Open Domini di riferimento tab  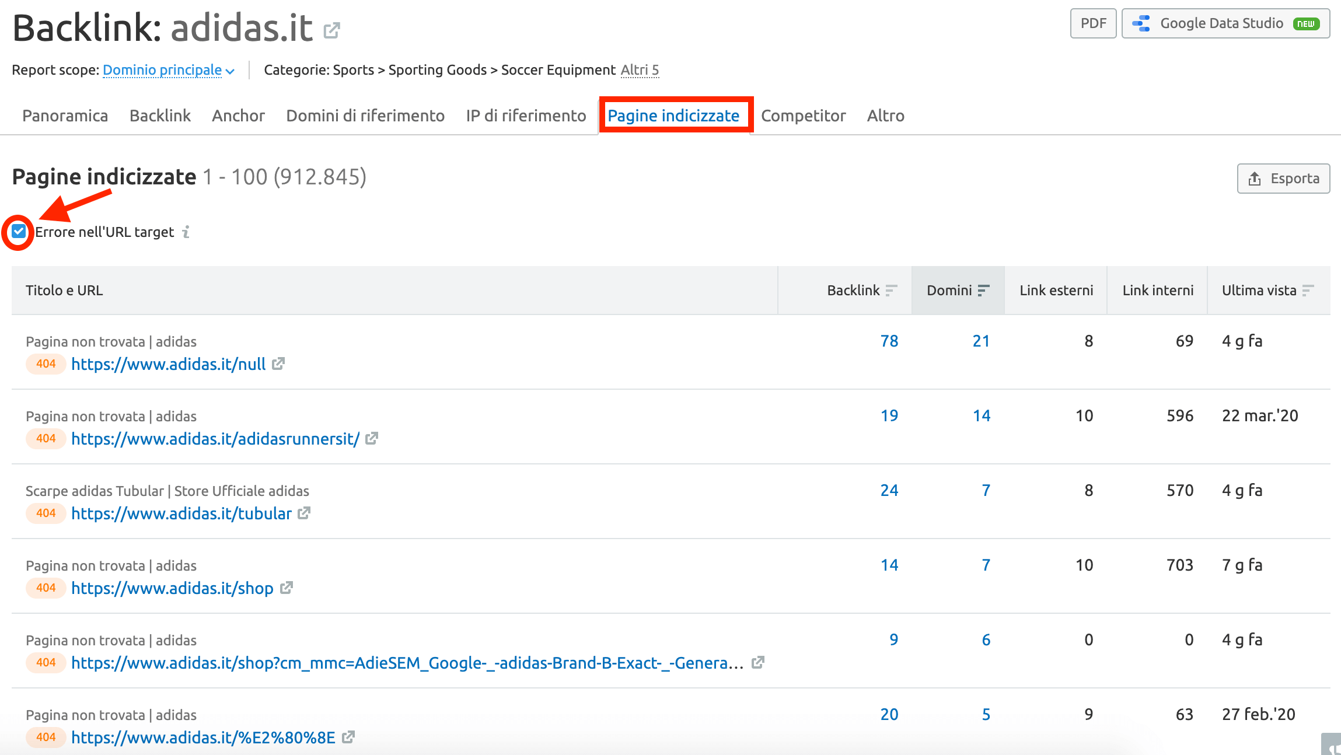[365, 116]
